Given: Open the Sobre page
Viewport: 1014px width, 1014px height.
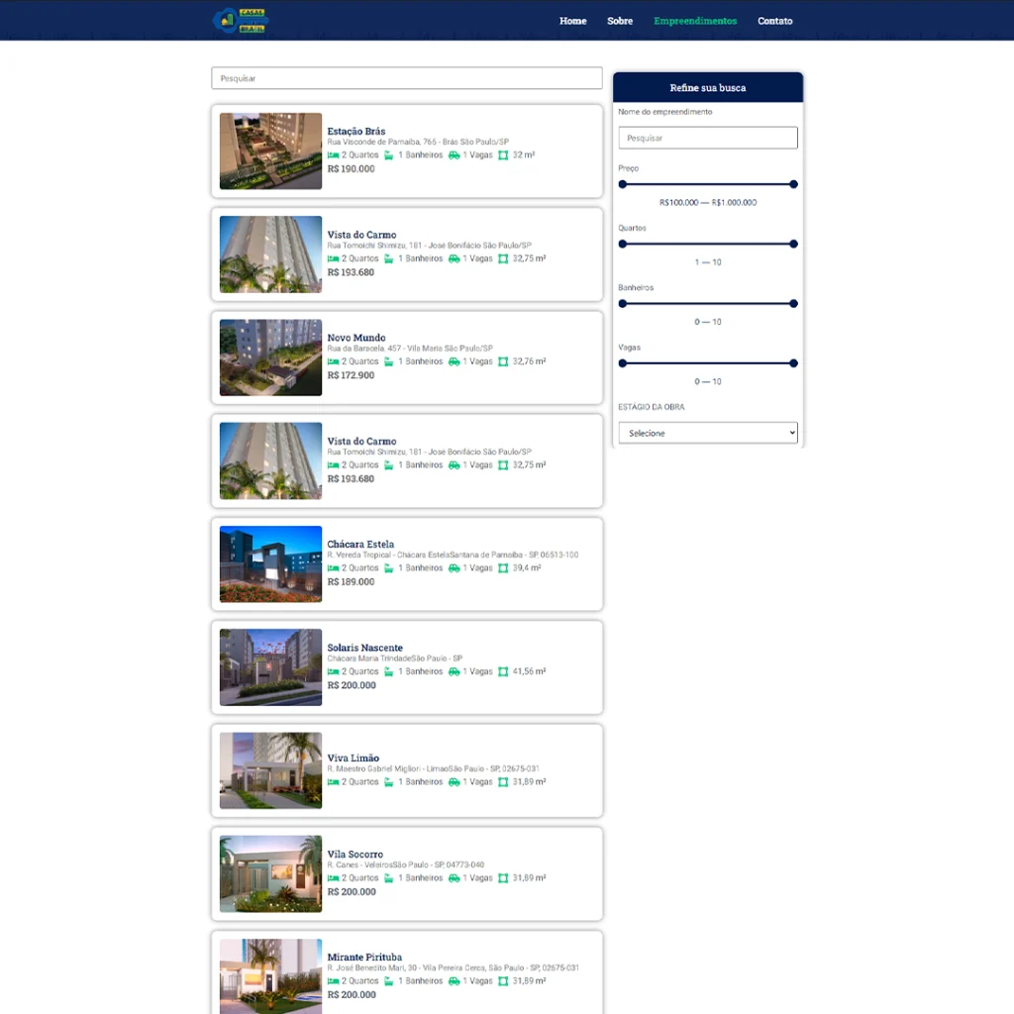Looking at the screenshot, I should coord(620,21).
